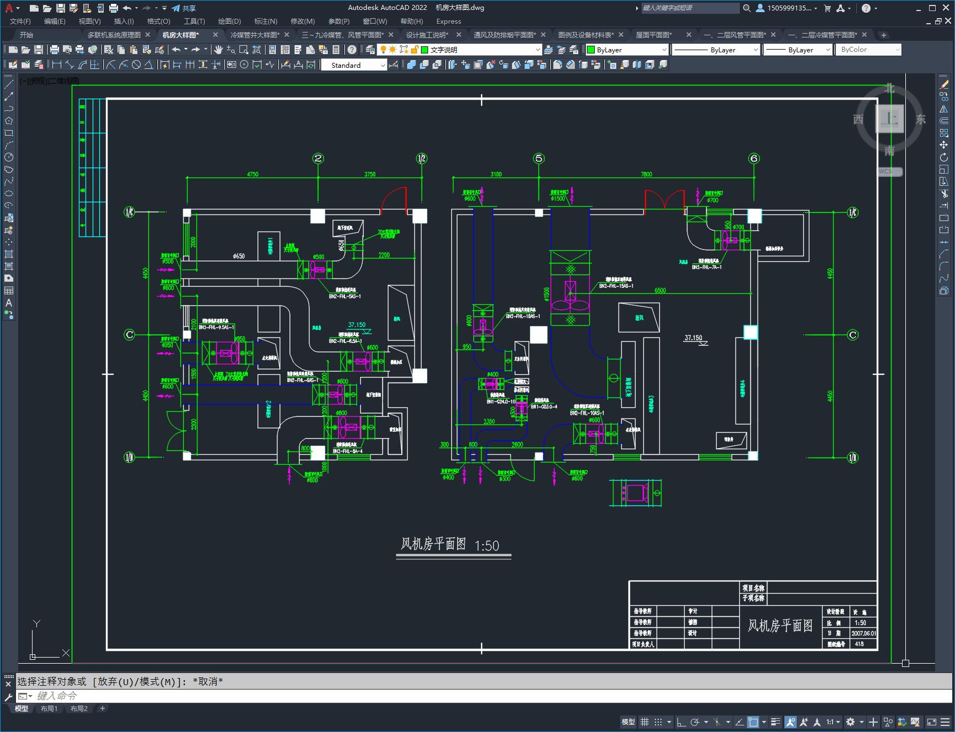
Task: Click the 1505999135 account button
Action: tap(787, 8)
